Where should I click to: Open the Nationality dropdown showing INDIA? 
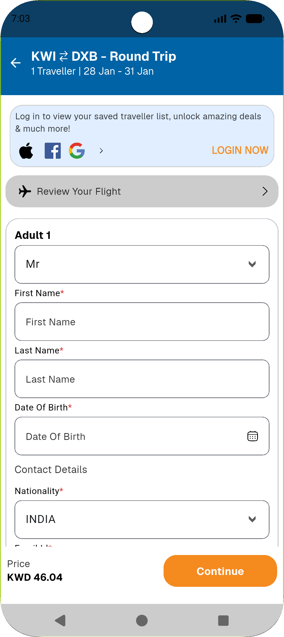[x=142, y=519]
